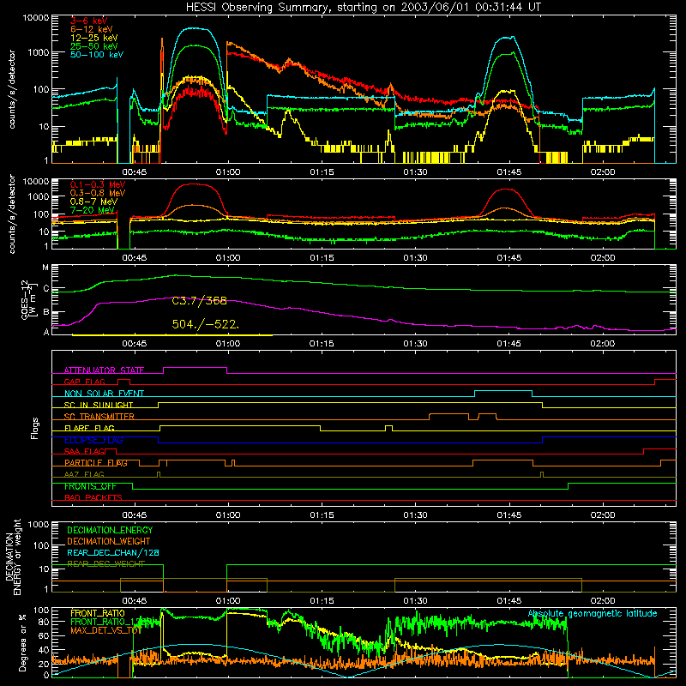686x686 pixels.
Task: Click the DECIMATION_WEIGHT legend label
Action: tap(109, 542)
